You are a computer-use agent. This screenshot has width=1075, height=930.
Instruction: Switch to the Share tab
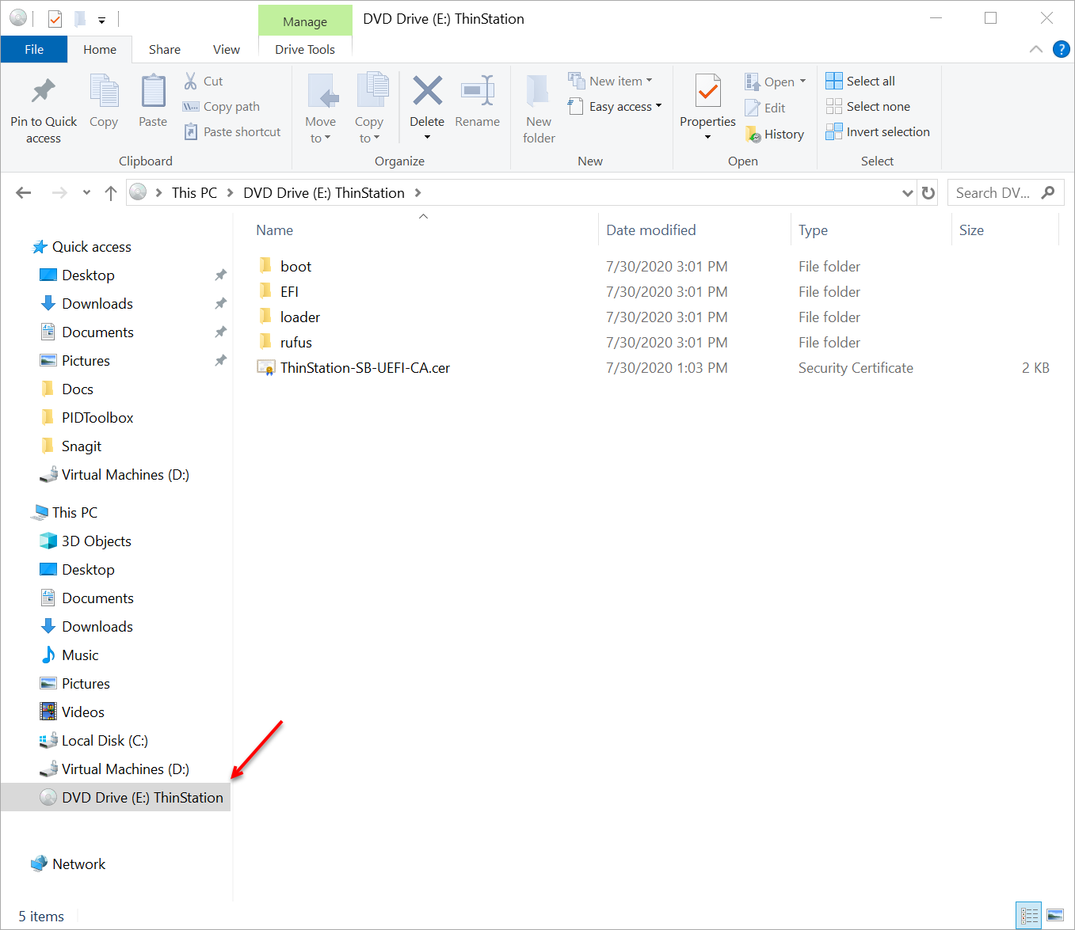coord(165,49)
